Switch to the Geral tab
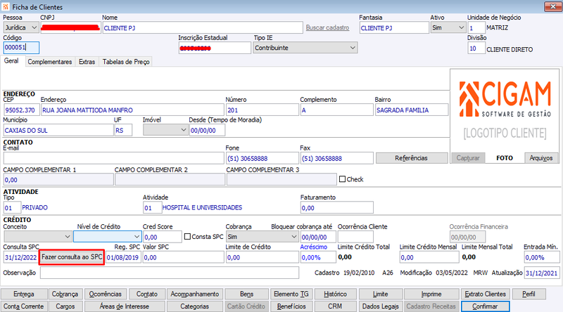 [11, 61]
